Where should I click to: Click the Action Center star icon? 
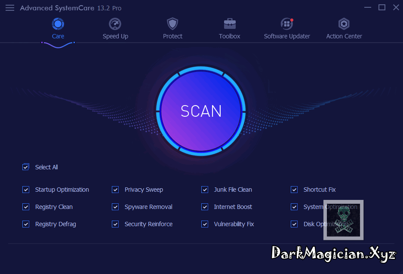click(344, 24)
